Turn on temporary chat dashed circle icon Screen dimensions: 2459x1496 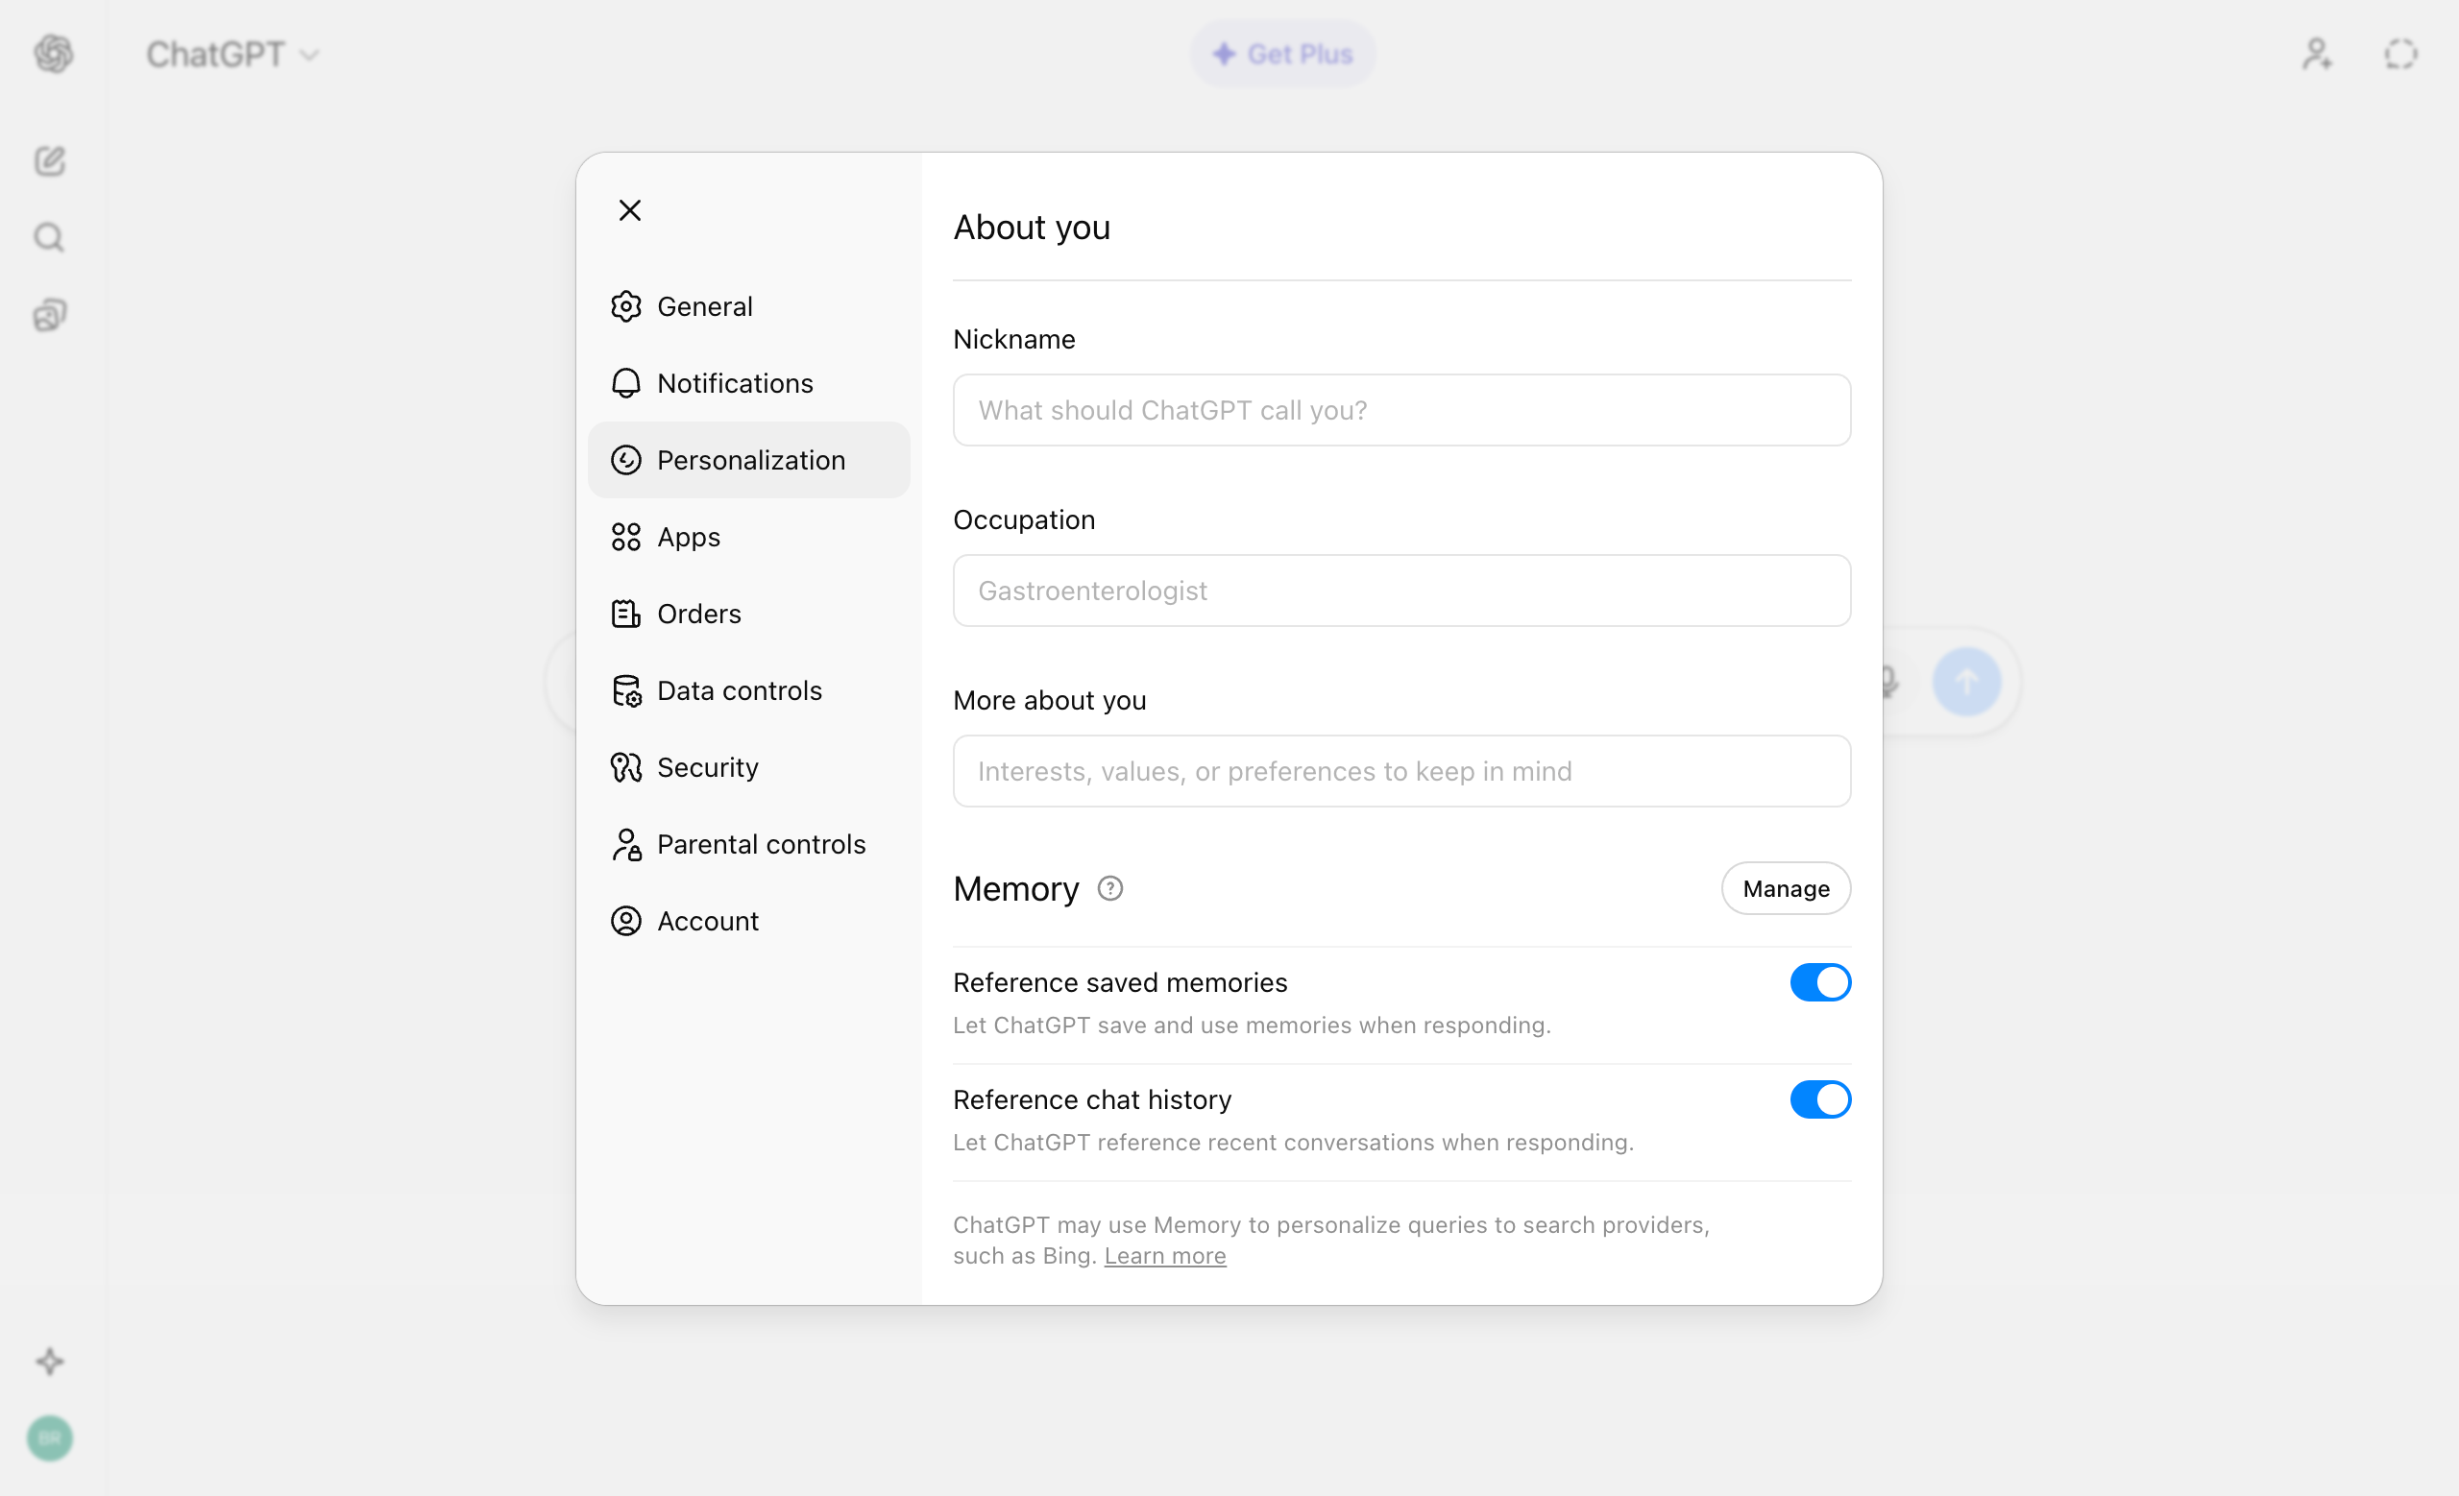[2400, 54]
